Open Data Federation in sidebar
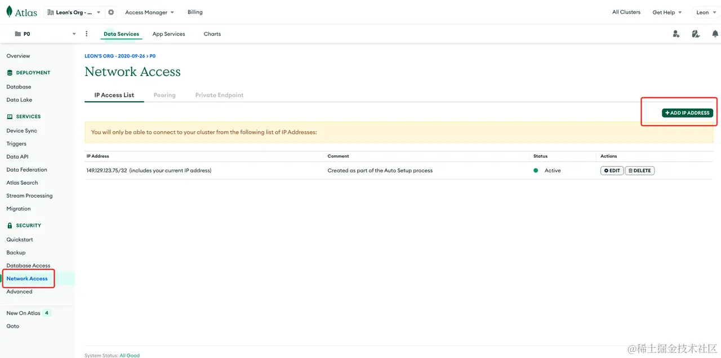The image size is (721, 358). 26,169
